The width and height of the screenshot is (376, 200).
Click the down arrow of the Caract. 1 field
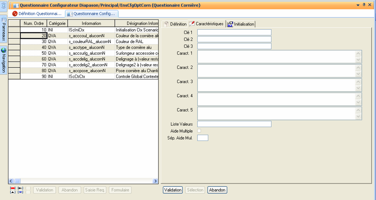point(358,60)
